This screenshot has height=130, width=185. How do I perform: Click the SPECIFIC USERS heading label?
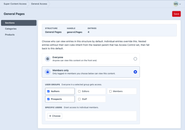coord(53,107)
